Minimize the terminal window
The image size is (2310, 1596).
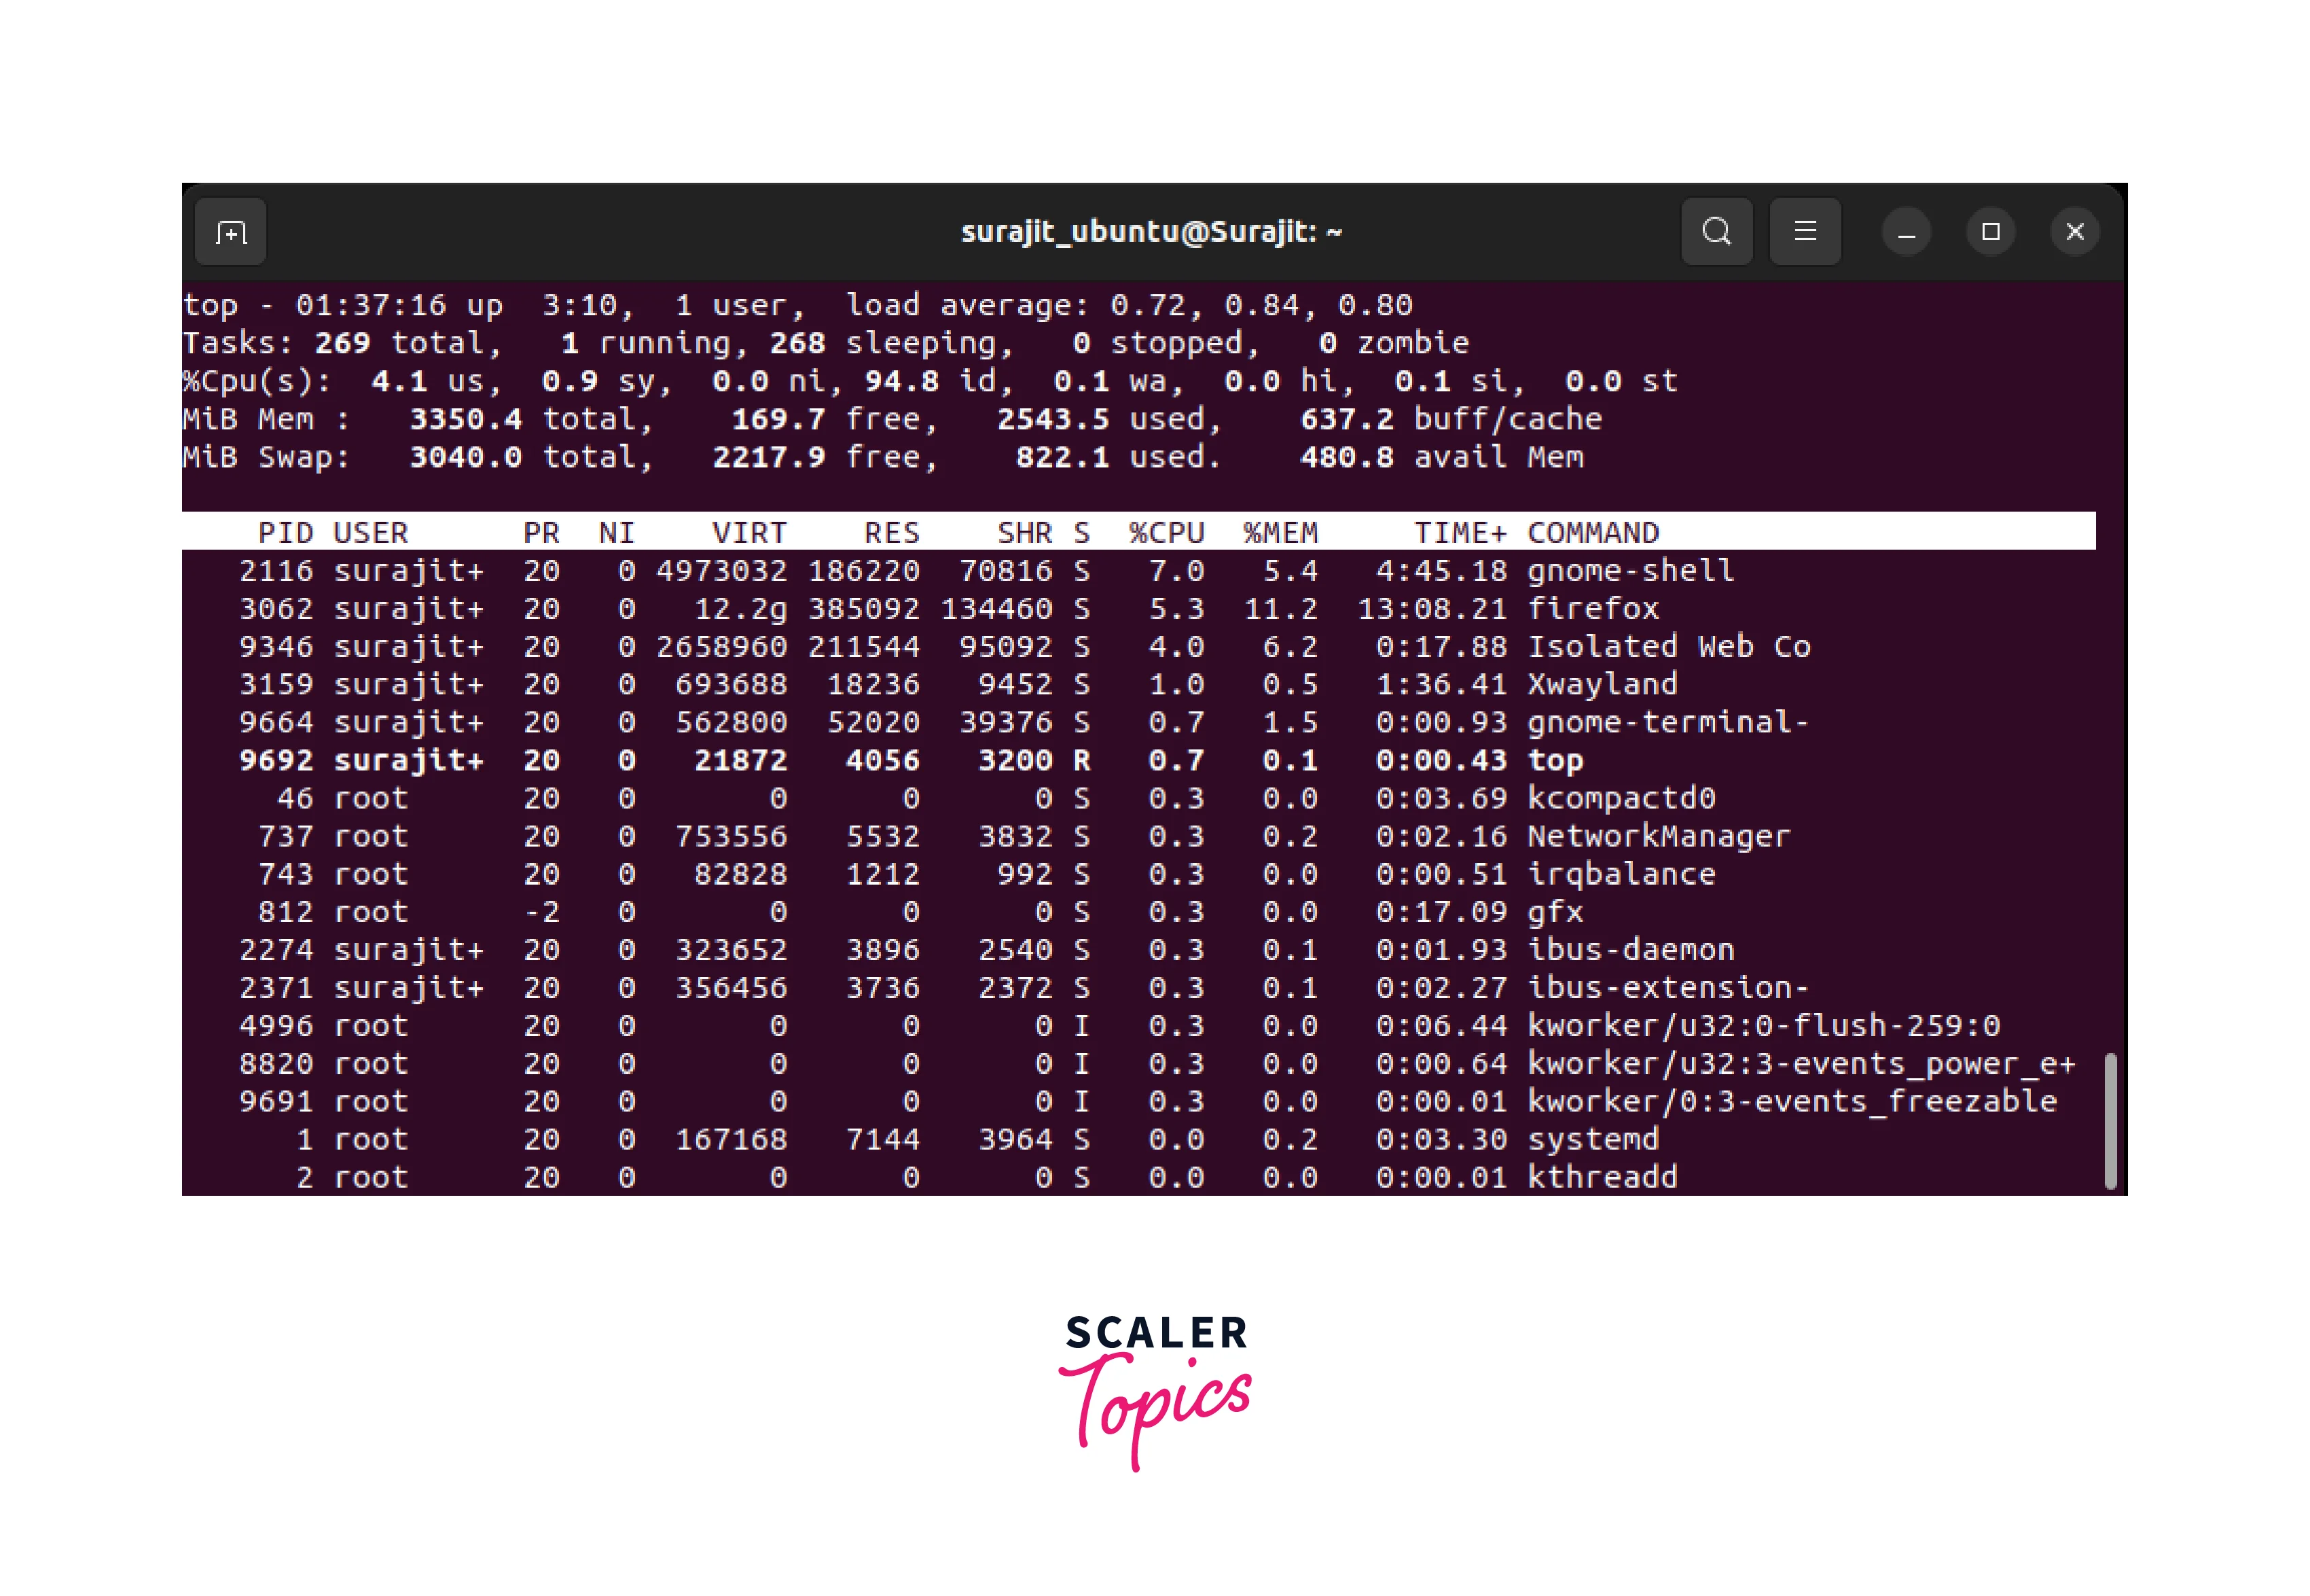(x=1906, y=232)
